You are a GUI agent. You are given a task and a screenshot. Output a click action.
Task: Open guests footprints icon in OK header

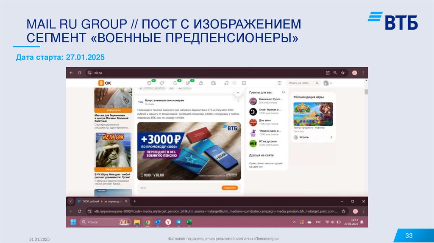(188, 83)
